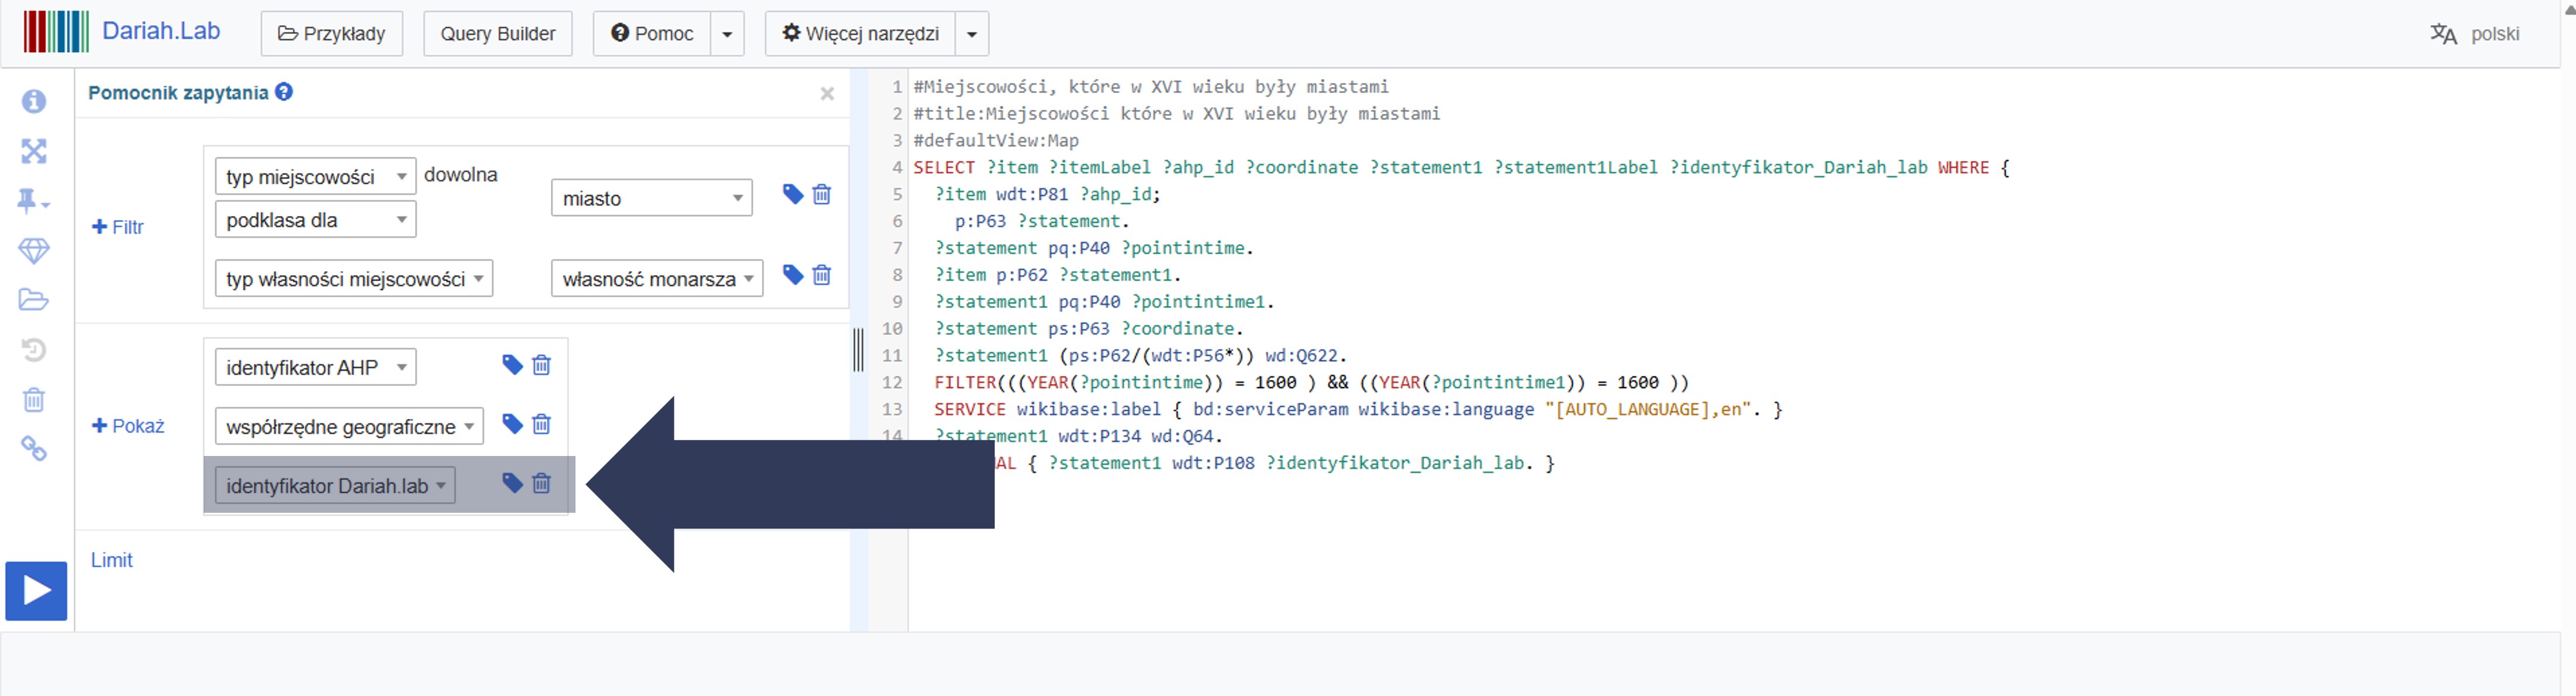This screenshot has width=2576, height=696.
Task: Add a new filter with '+ Filtr'
Action: pyautogui.click(x=118, y=227)
